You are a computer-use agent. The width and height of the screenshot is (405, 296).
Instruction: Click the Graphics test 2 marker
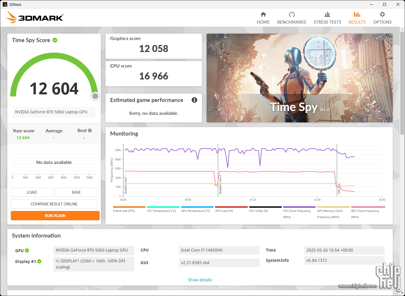(x=220, y=184)
